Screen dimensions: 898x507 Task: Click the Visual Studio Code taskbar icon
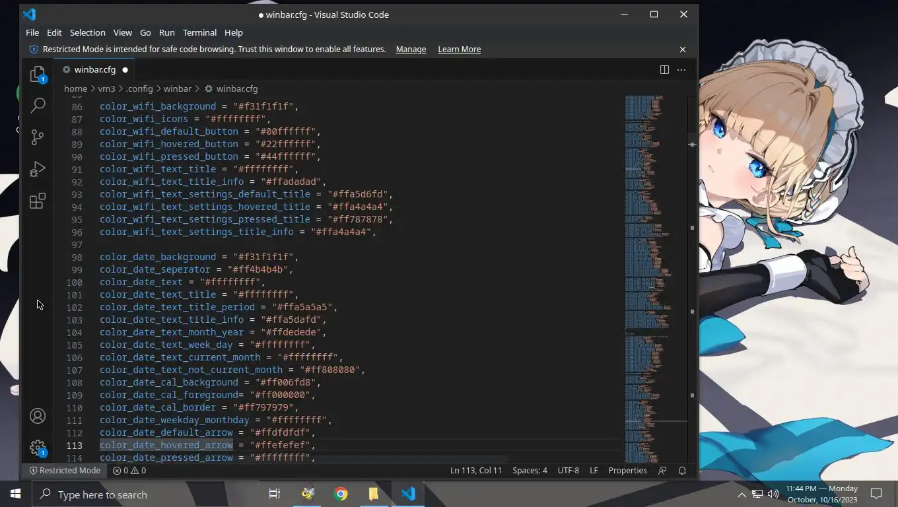[408, 494]
